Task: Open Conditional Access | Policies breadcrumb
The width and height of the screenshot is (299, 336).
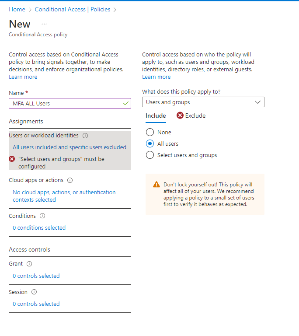Action: pyautogui.click(x=73, y=10)
